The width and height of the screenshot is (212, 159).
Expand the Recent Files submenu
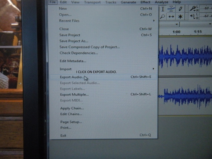click(x=103, y=21)
